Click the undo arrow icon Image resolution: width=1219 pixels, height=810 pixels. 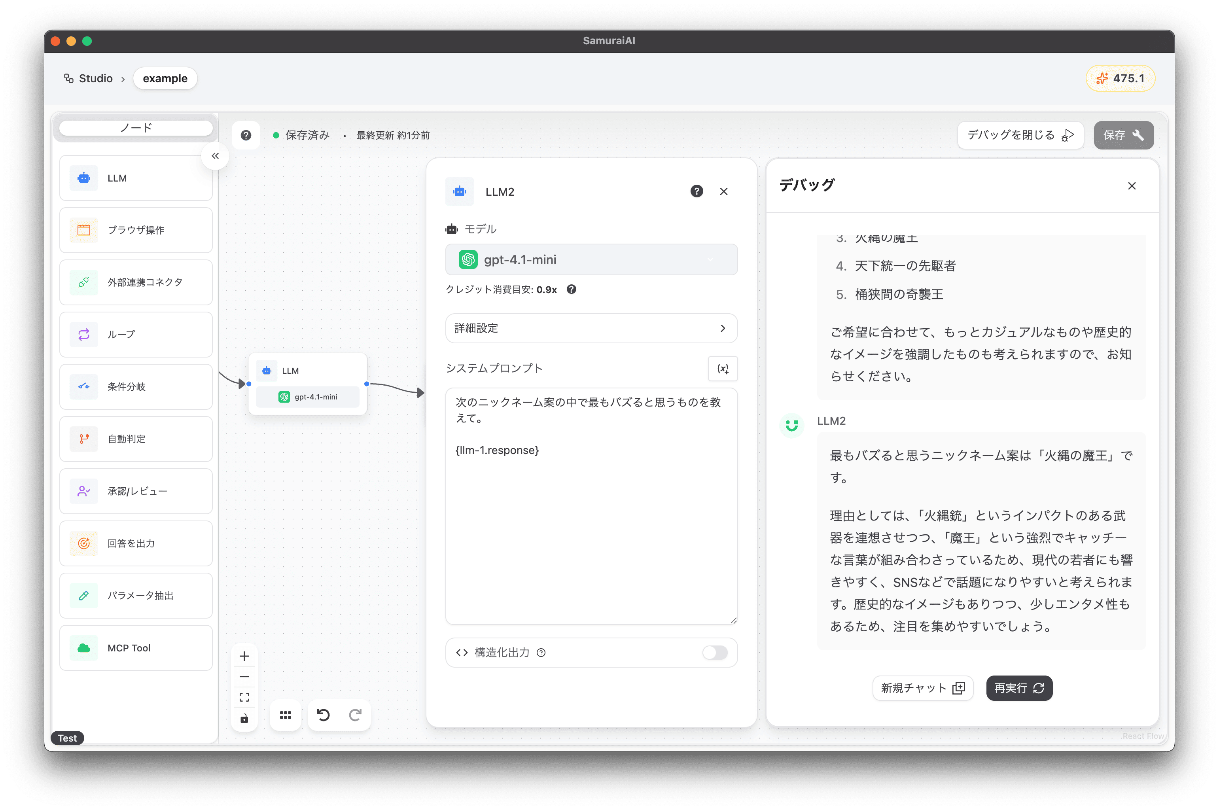[324, 715]
